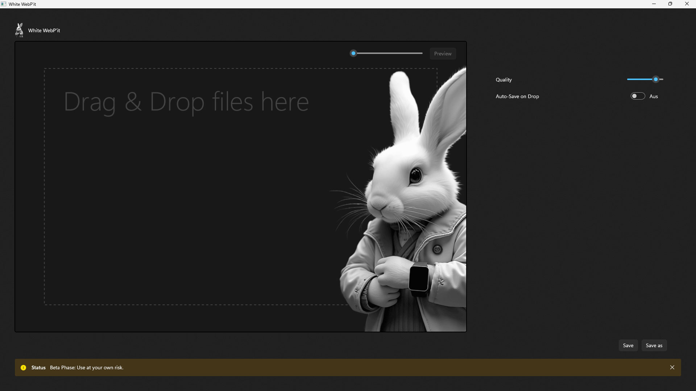696x391 pixels.
Task: Minimize the White WebP'it window
Action: (654, 4)
